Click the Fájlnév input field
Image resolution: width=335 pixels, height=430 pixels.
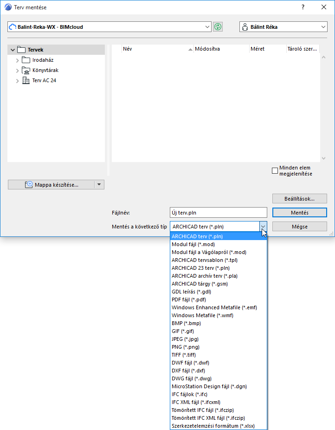point(219,213)
